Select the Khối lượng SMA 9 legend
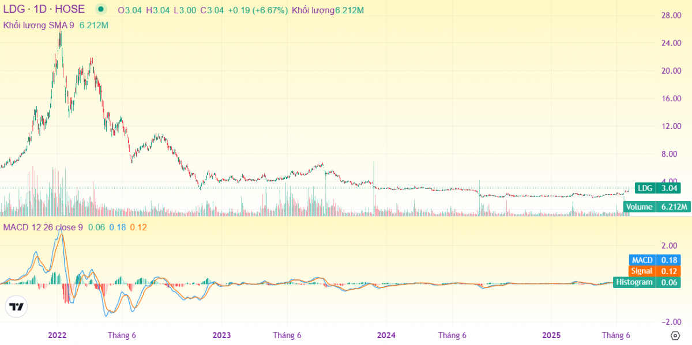 click(39, 25)
